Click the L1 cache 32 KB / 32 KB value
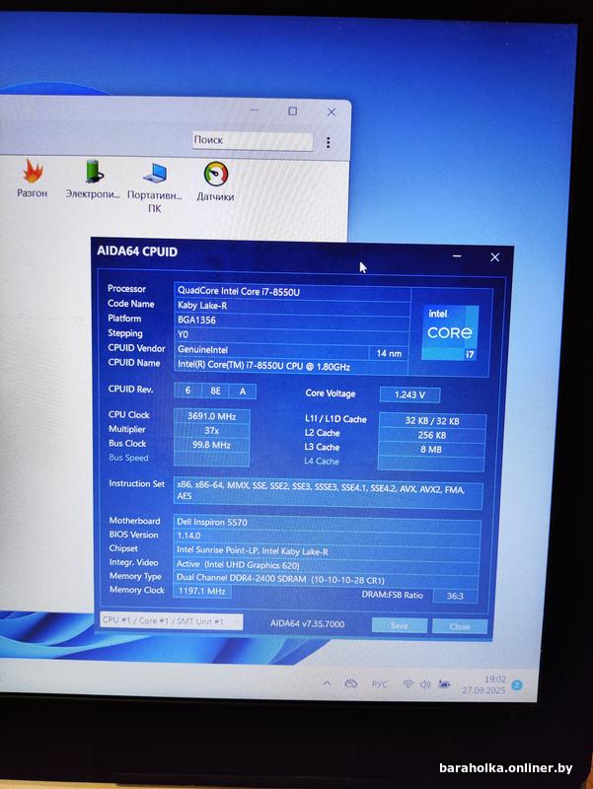Viewport: 593px width, 789px height. point(432,421)
